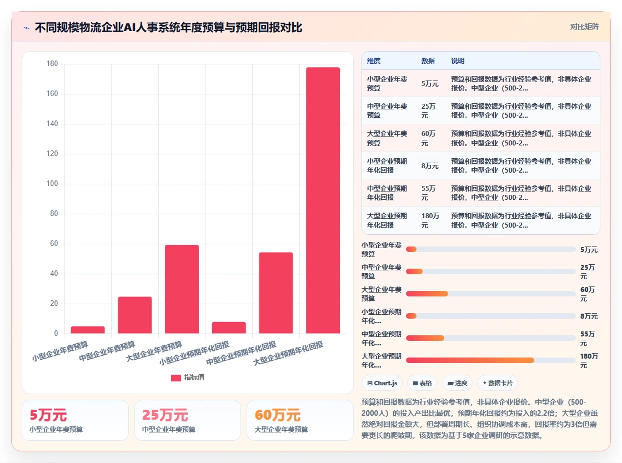Click the 对比矩阵 label in header
Image resolution: width=622 pixels, height=463 pixels.
click(x=584, y=27)
